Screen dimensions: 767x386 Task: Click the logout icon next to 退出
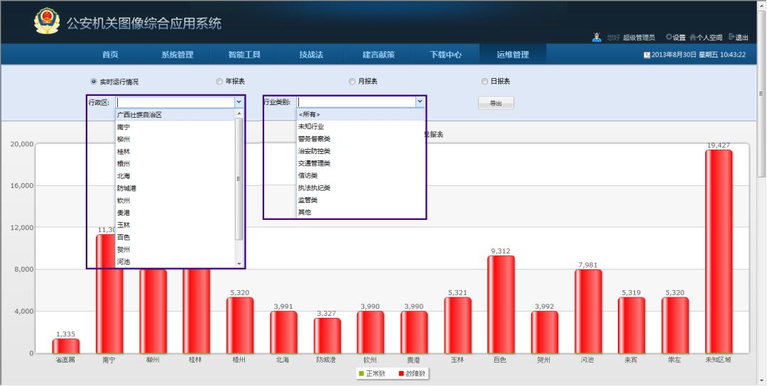(731, 37)
